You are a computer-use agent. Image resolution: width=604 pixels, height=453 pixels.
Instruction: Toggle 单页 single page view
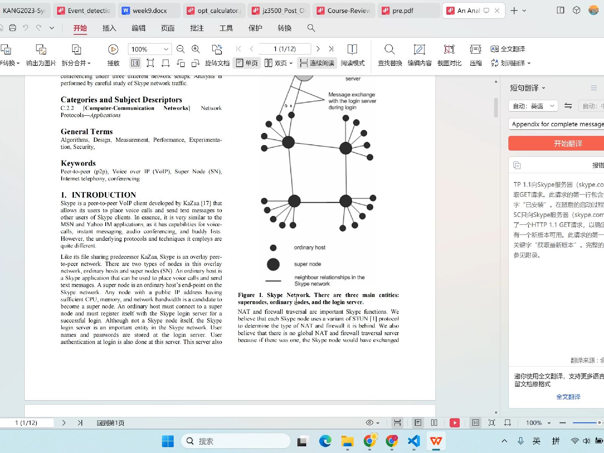(247, 63)
